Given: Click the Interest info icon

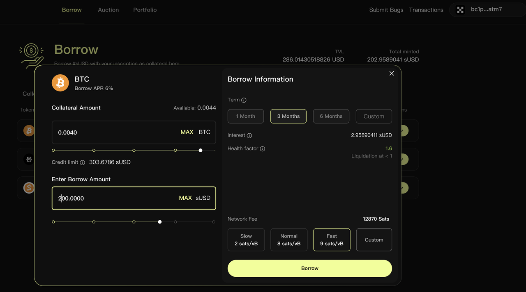Looking at the screenshot, I should [249, 136].
